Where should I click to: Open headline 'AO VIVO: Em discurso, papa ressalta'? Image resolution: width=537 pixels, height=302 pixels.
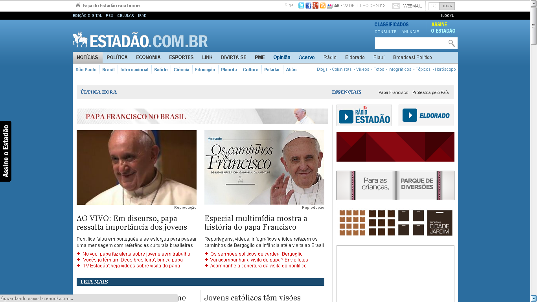point(132,223)
